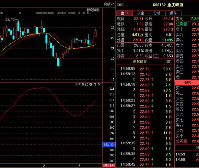Click the 最低 value 22.13
Image resolution: width=199 pixels, height=168 pixels.
click(x=168, y=29)
